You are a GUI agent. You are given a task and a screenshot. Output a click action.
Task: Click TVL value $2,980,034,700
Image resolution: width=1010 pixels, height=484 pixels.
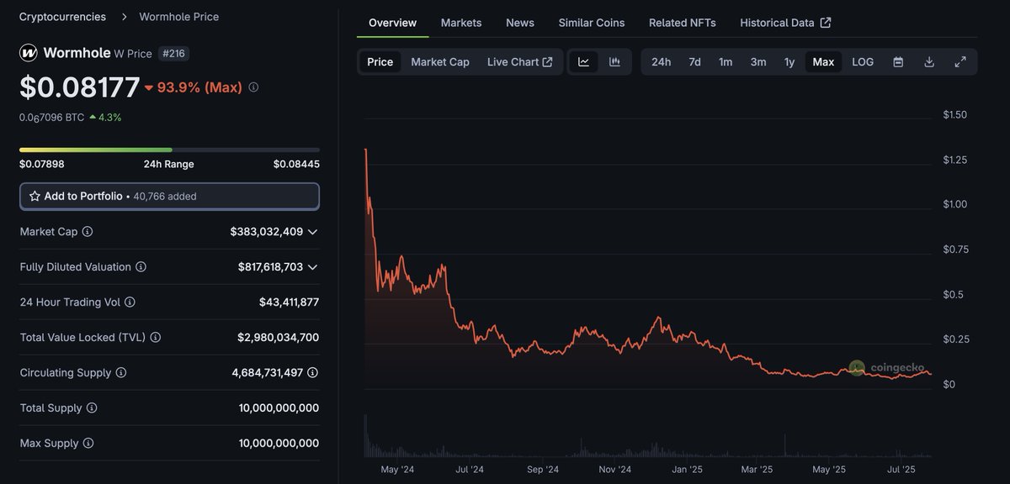coord(278,337)
